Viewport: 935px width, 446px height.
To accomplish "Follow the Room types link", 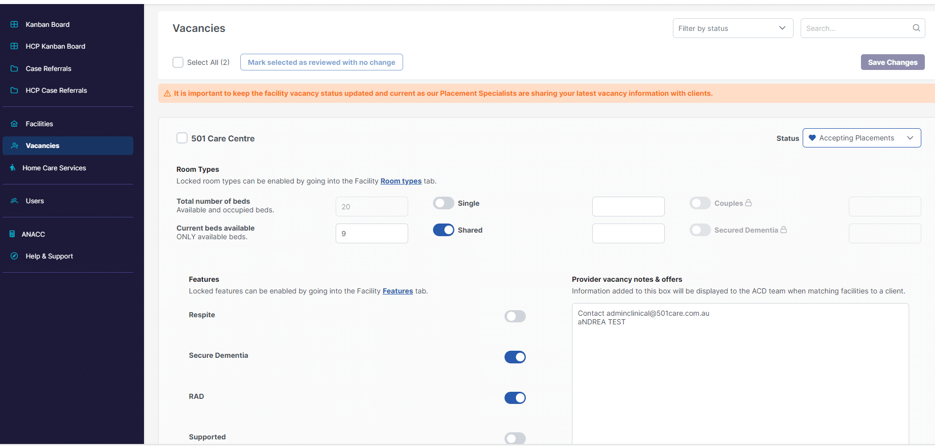I will coord(401,181).
